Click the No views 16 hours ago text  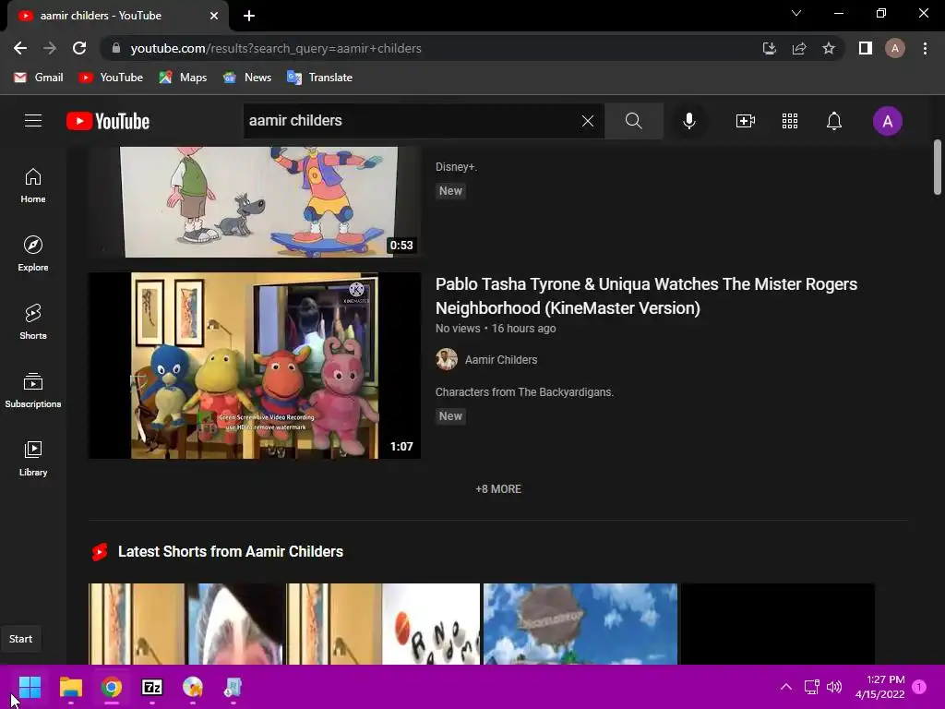(496, 329)
